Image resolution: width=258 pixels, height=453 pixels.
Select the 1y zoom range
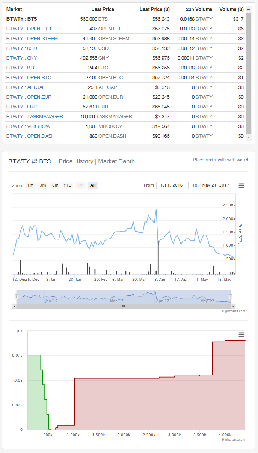(x=80, y=185)
